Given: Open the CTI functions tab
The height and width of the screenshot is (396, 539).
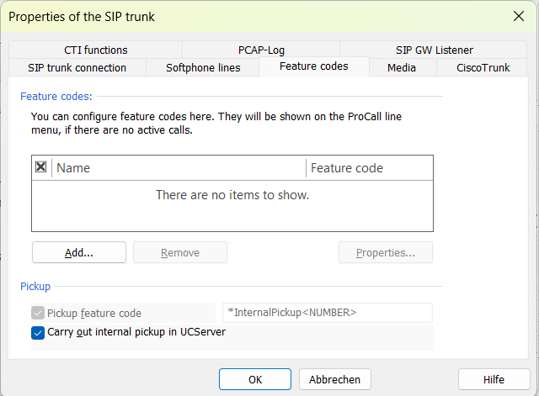Looking at the screenshot, I should pyautogui.click(x=95, y=50).
